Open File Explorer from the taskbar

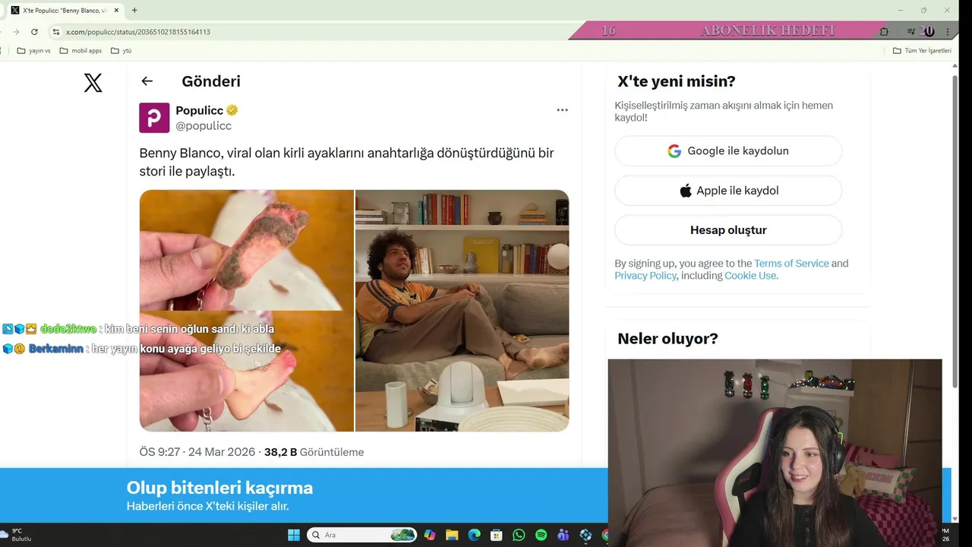(452, 535)
